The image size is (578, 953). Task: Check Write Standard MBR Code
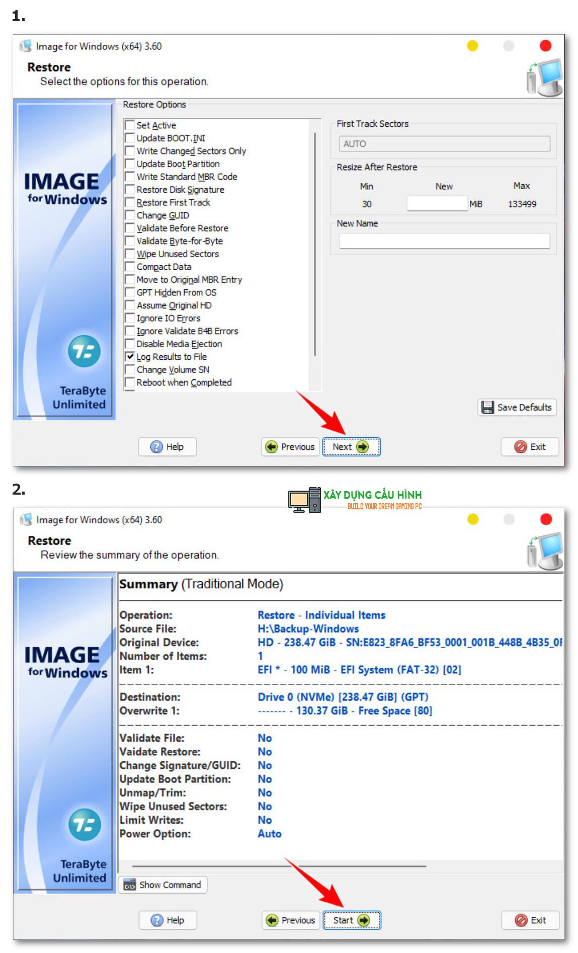click(x=130, y=176)
